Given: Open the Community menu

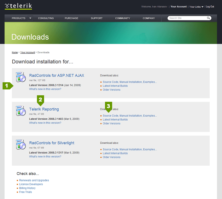Looking at the screenshot, I should tap(123, 18).
